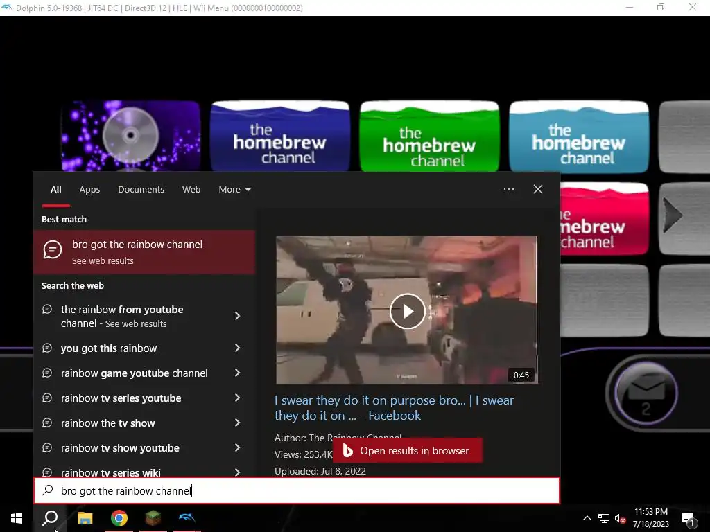The image size is (710, 532).
Task: Expand chevron beside 'rainbow tv series youtube'
Action: click(237, 398)
